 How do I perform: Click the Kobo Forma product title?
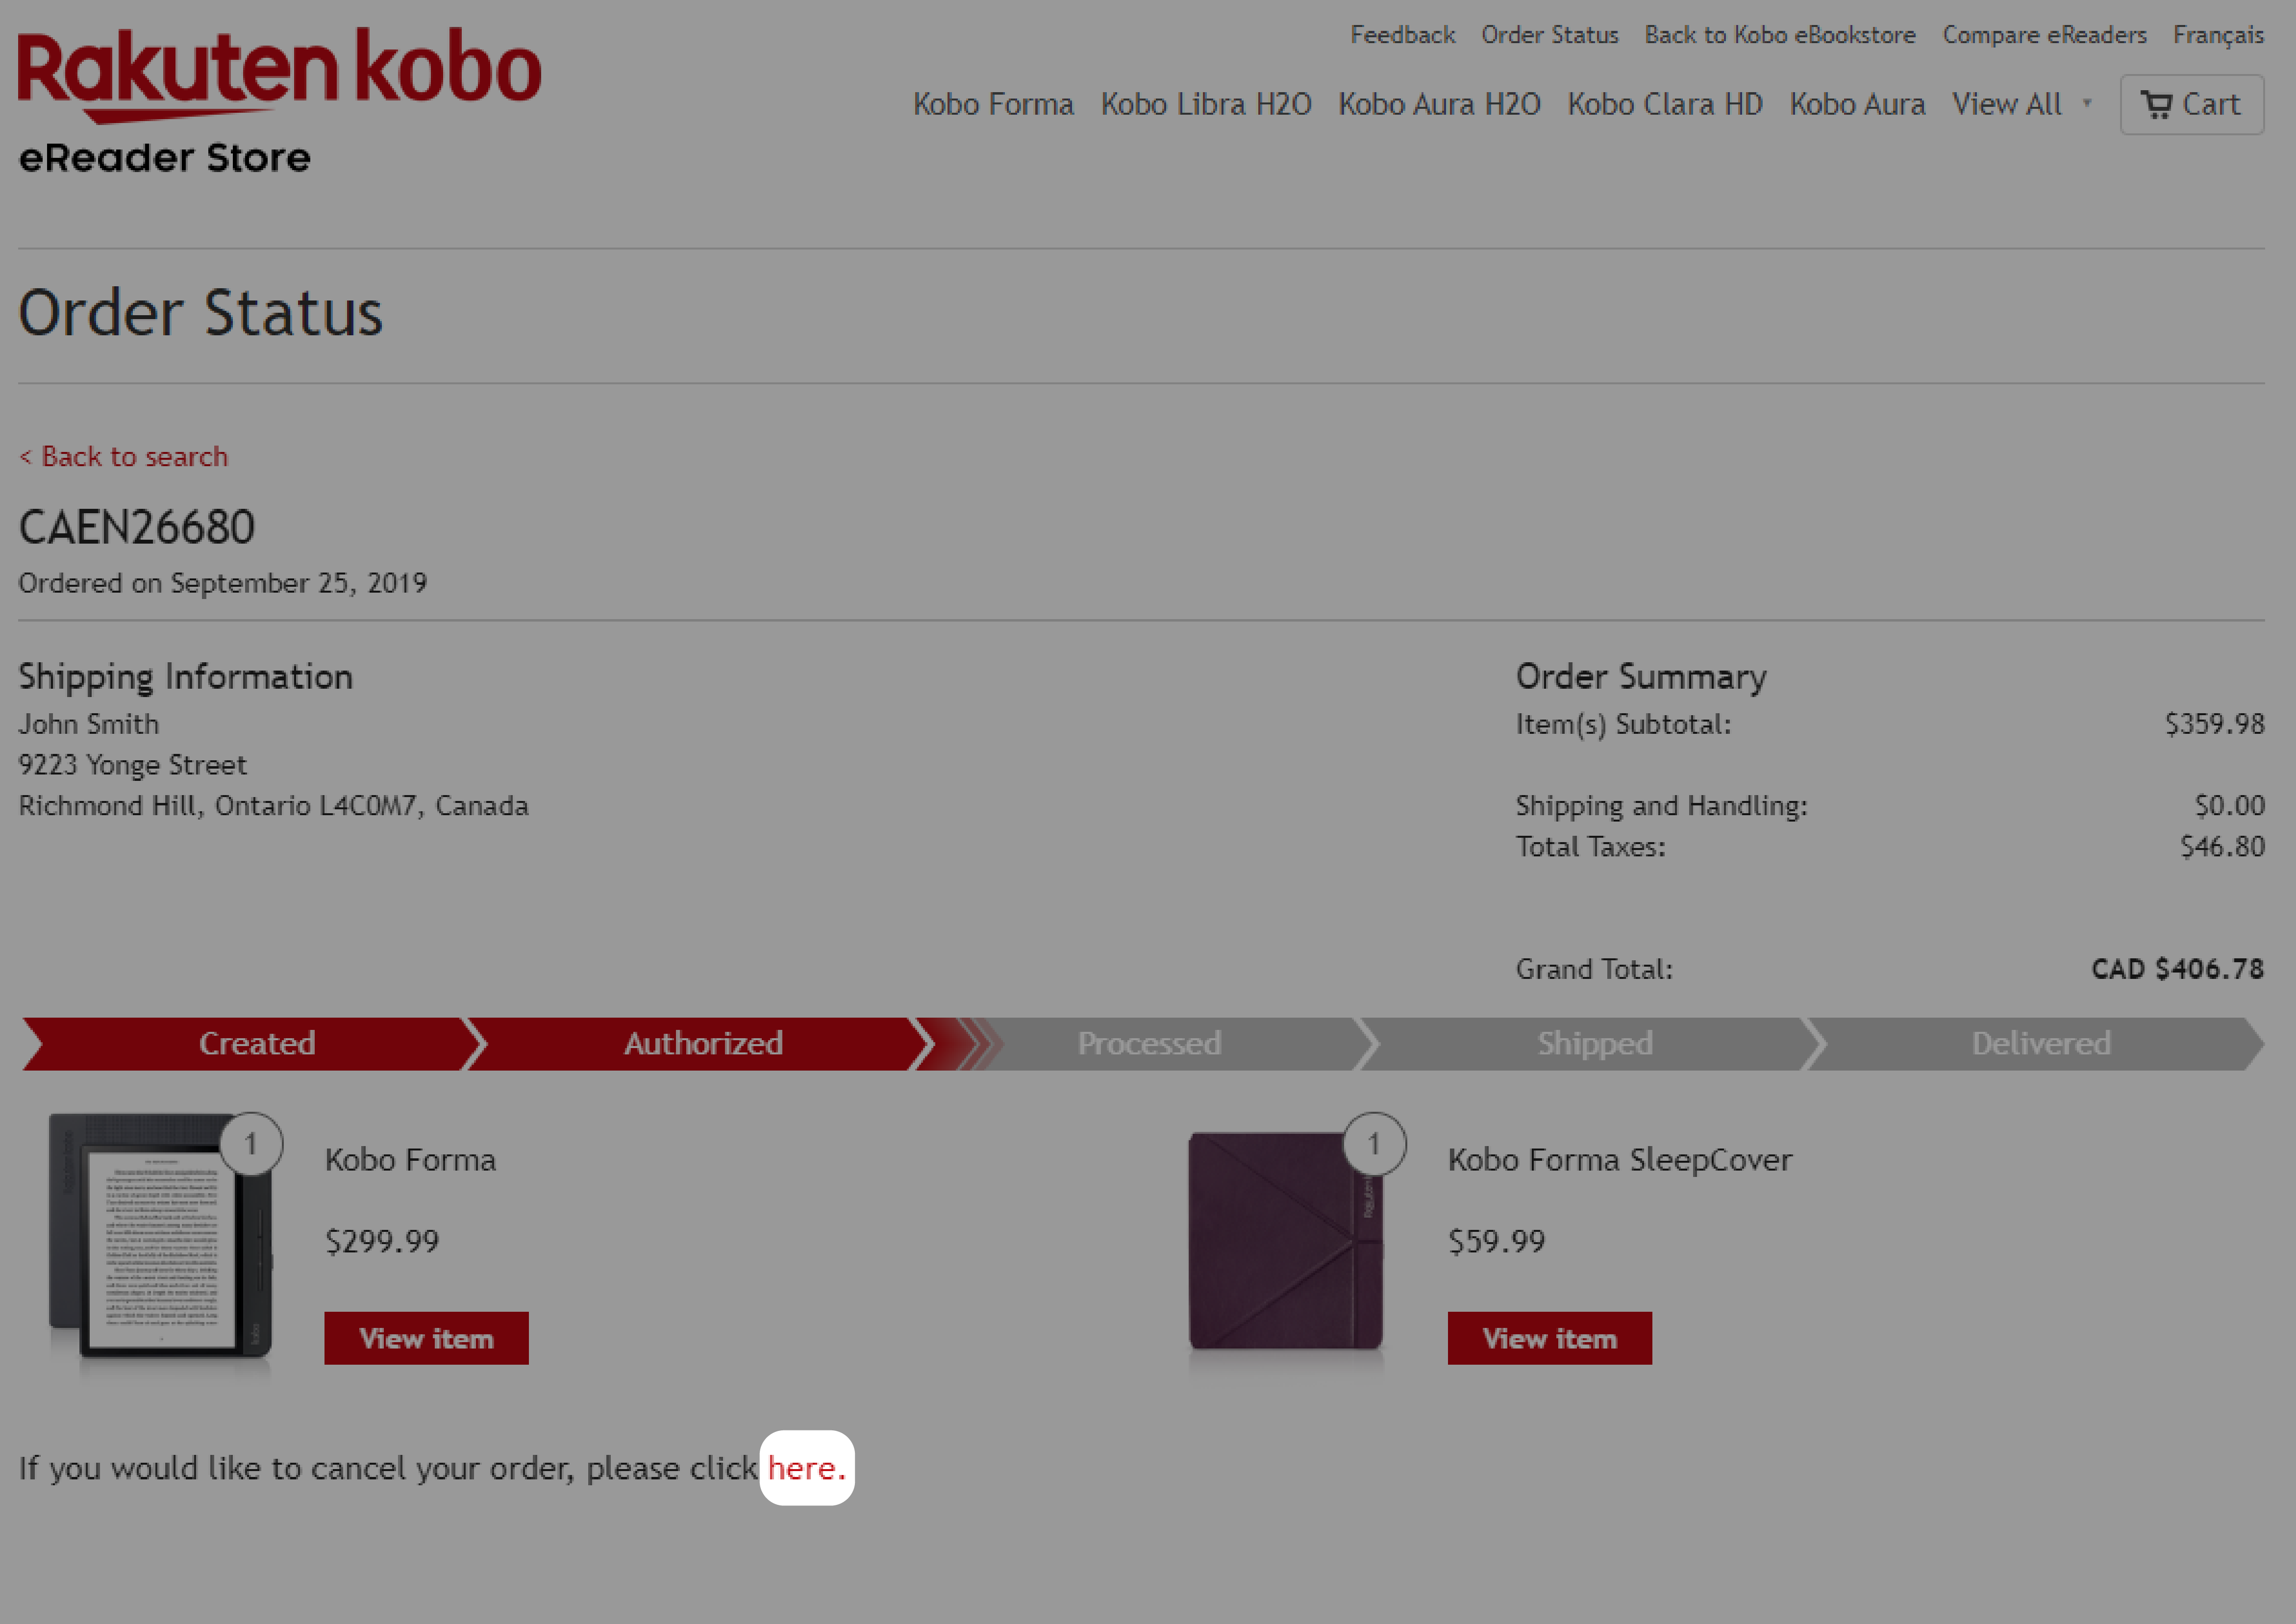(x=410, y=1160)
